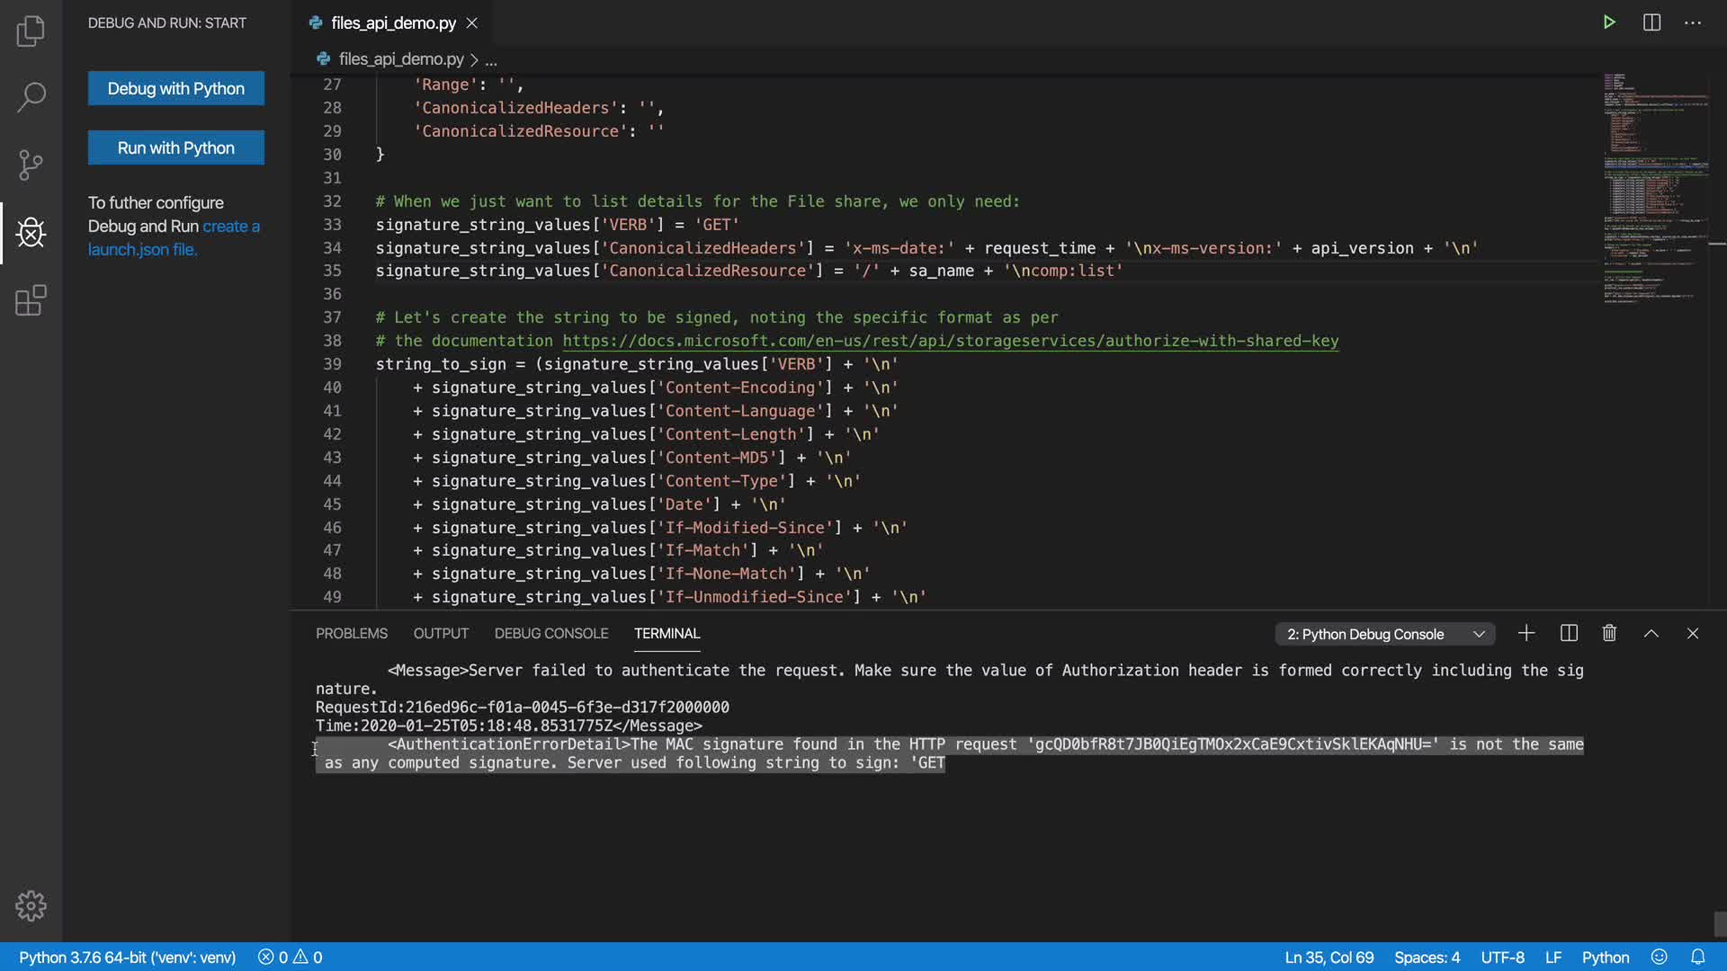This screenshot has width=1727, height=971.
Task: Click the code minimap overview
Action: click(x=1653, y=189)
